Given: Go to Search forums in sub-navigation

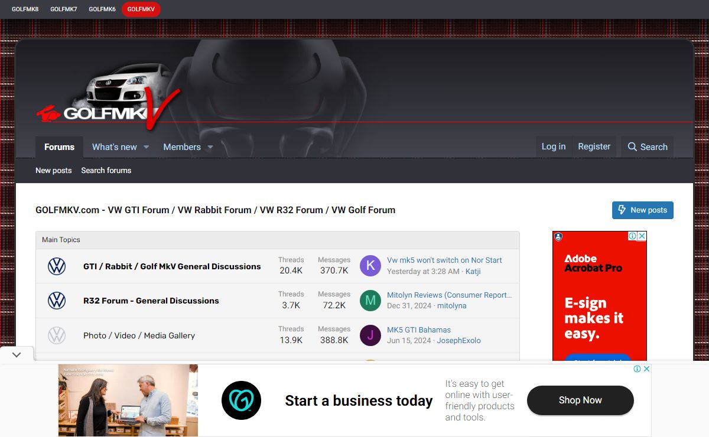Looking at the screenshot, I should pos(106,171).
